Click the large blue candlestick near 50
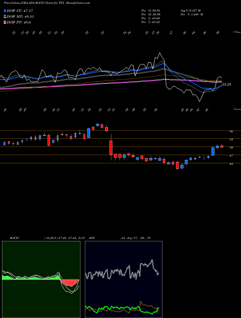The image size is (241, 318). click(x=213, y=151)
